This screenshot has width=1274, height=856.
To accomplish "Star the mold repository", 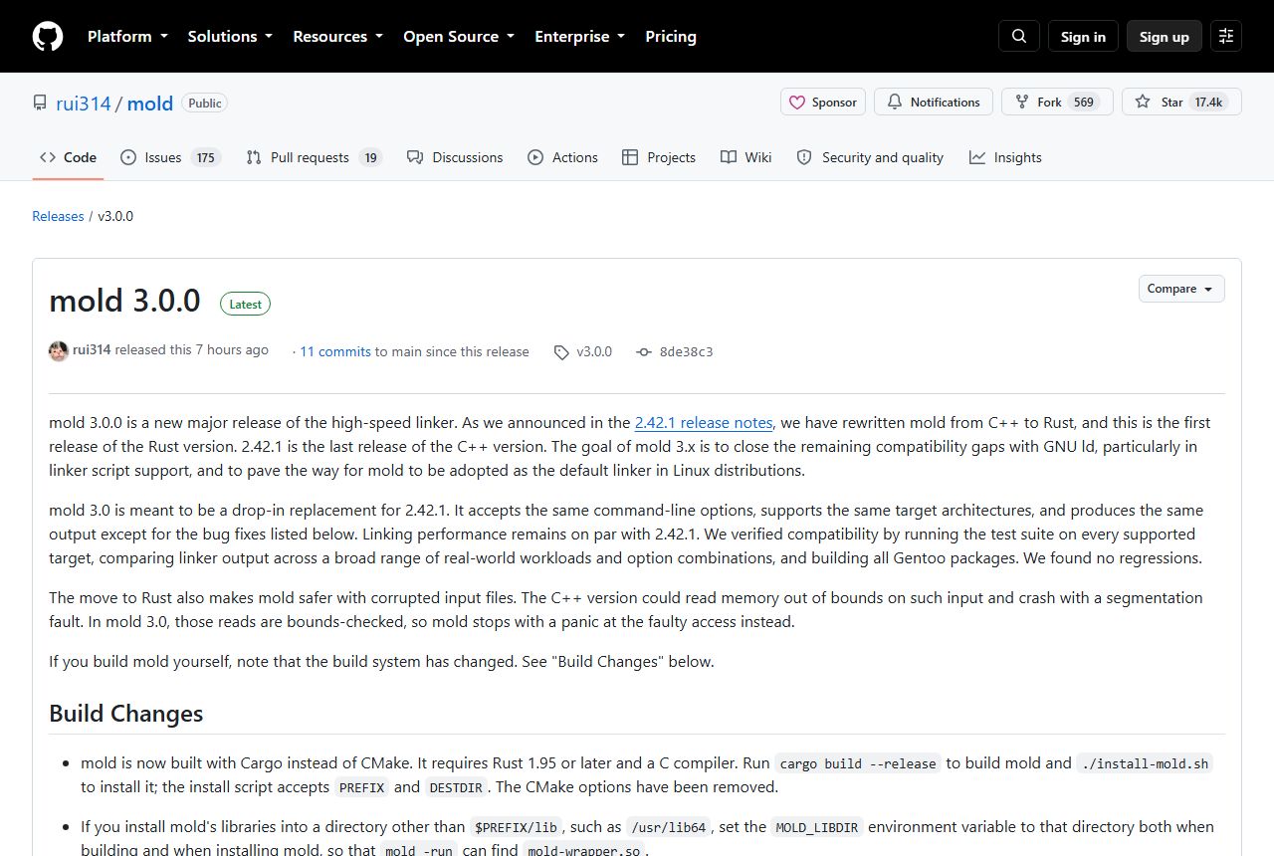I will 1181,103.
